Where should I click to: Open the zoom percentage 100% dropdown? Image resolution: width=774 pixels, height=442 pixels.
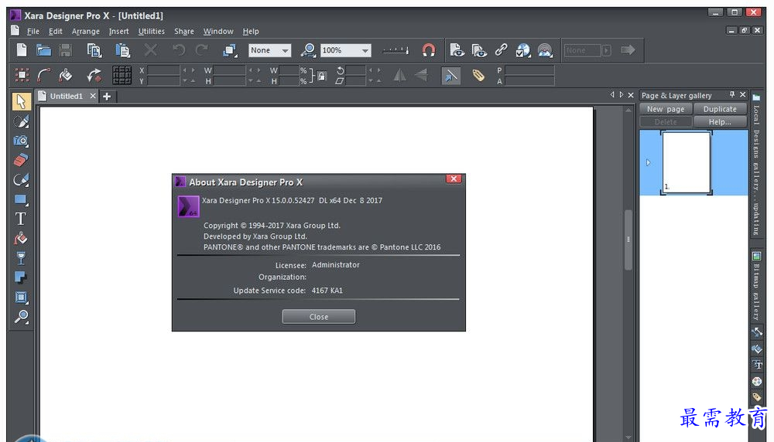click(365, 50)
